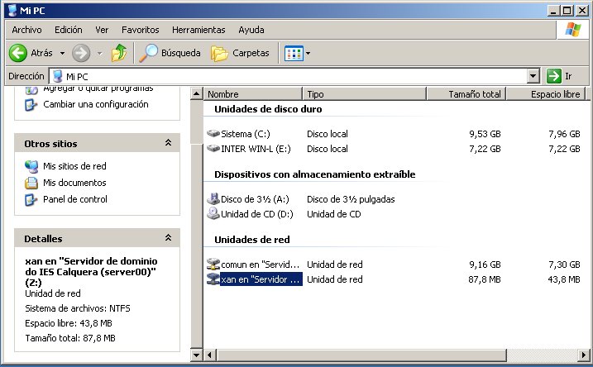Select the floppy Disco de 3½ (A:) icon
593x367 pixels.
click(213, 199)
